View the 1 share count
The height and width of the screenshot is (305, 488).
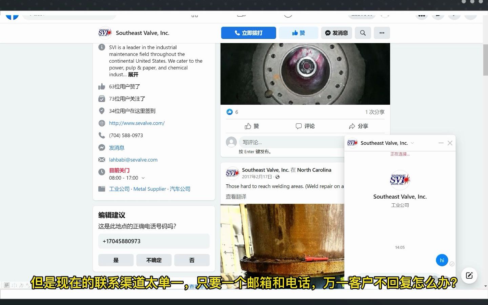[375, 112]
